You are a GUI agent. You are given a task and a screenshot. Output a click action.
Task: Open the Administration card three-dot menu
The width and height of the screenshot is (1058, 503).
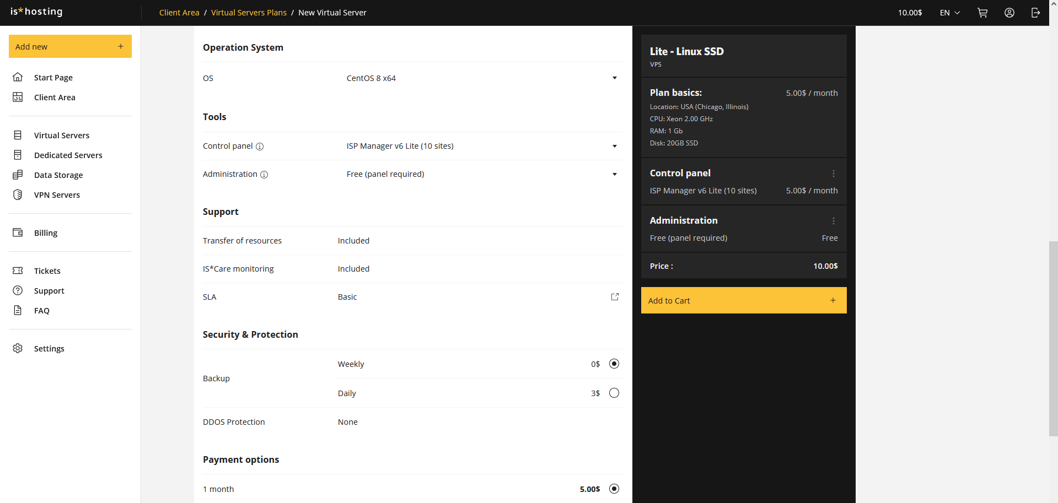click(833, 220)
